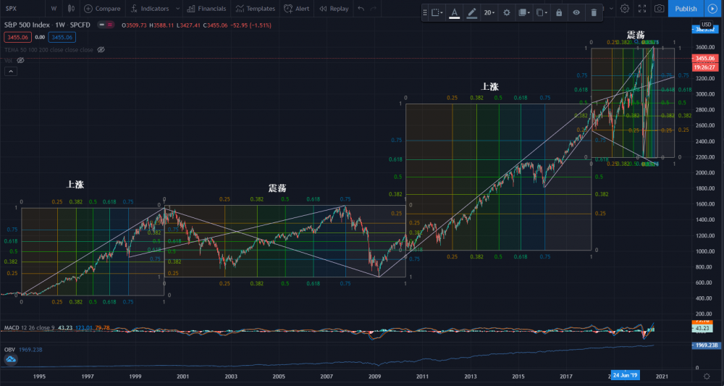724x386 pixels.
Task: Pick the text color swatch
Action: 454,12
